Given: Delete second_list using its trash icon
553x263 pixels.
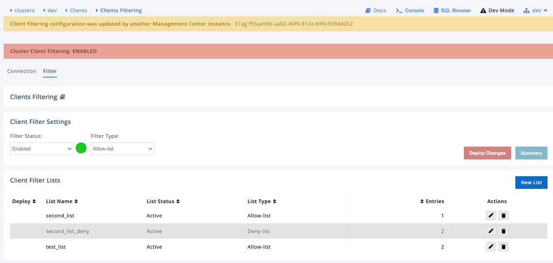Looking at the screenshot, I should click(x=503, y=216).
